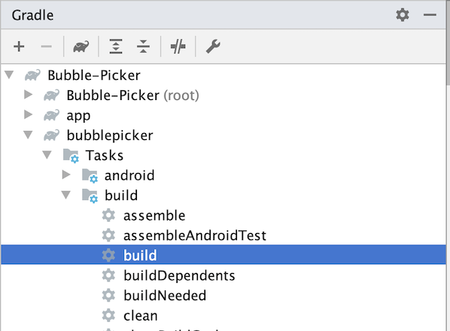The width and height of the screenshot is (450, 331).
Task: Toggle Offline Mode in Gradle toolbar
Action: point(178,47)
